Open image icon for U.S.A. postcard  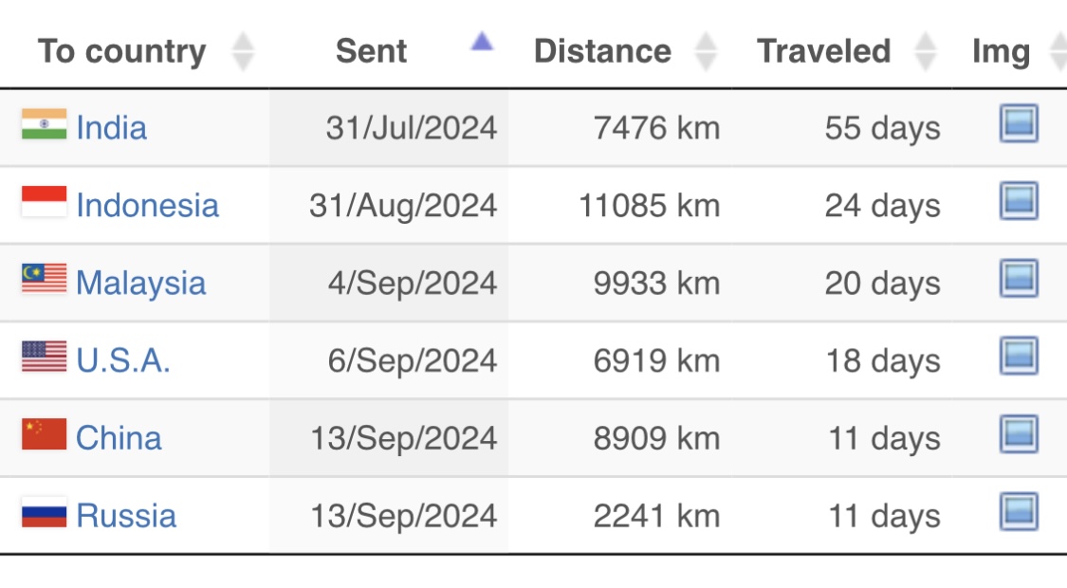point(1019,356)
